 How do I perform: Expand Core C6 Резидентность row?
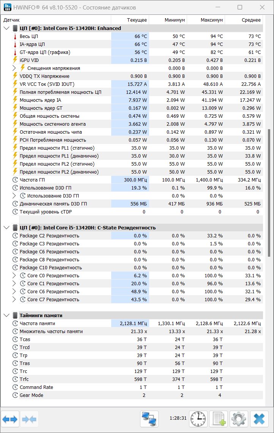coord(14,292)
